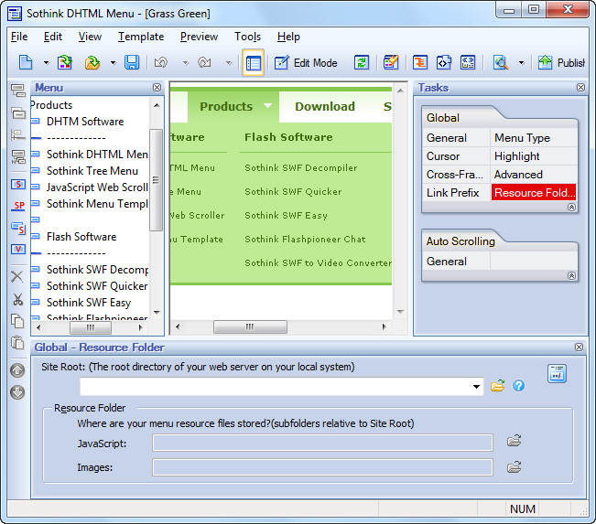Browse for Site Root folder icon
Viewport: 596px width, 524px height.
point(497,386)
